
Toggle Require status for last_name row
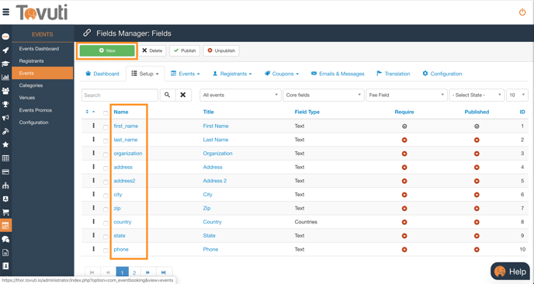click(404, 140)
